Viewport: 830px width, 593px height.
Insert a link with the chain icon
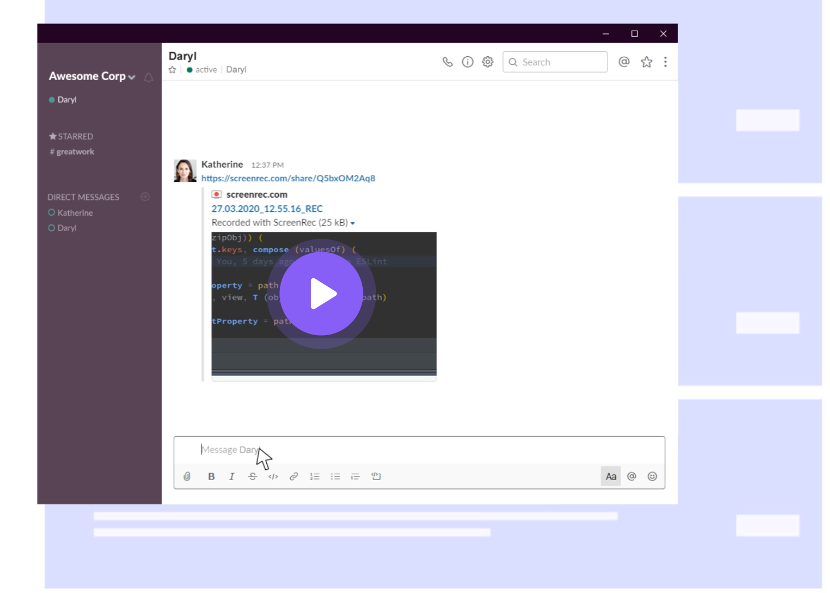[294, 477]
